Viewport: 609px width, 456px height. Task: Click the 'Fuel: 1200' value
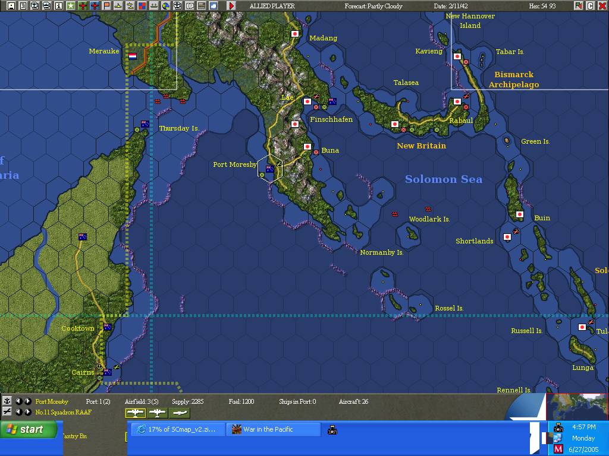(x=241, y=401)
